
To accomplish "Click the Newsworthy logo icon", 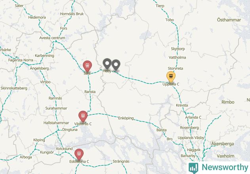I will (x=193, y=168).
